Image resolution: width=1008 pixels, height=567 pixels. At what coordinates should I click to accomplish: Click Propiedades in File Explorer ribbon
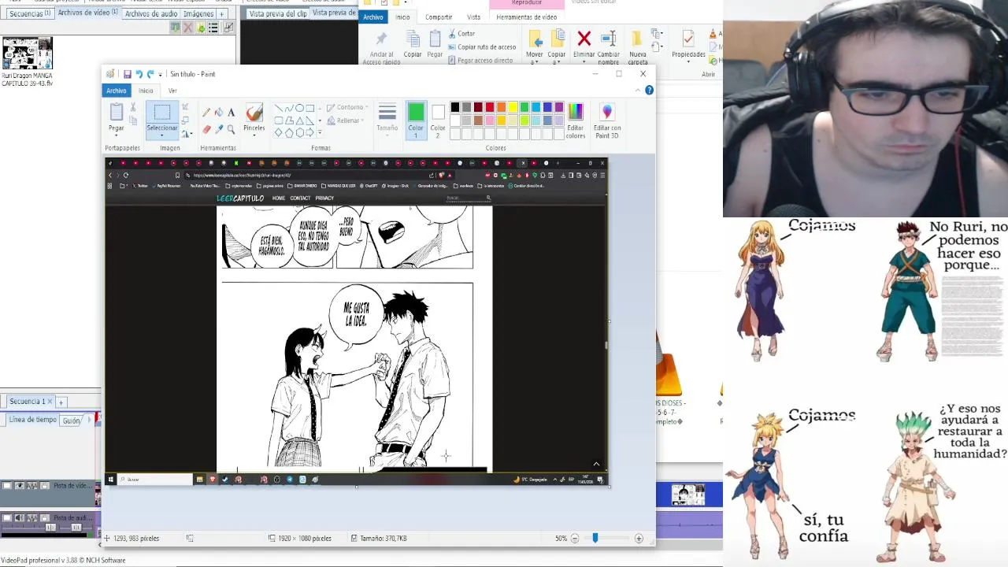(688, 46)
